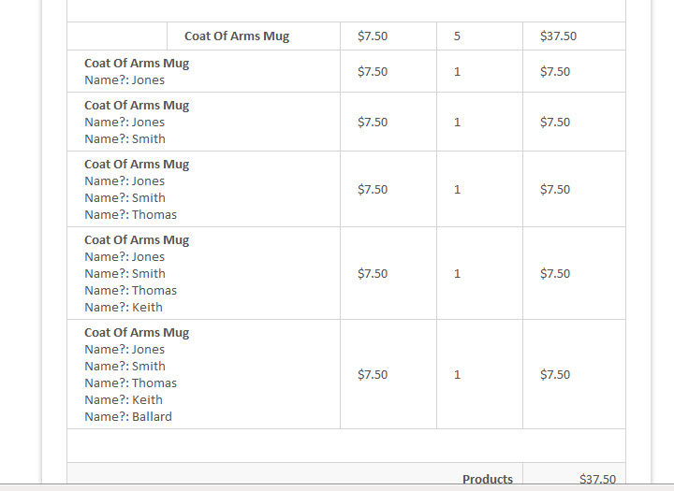This screenshot has height=491, width=674.
Task: Click the line total of the Jones-only mug
Action: click(x=555, y=72)
